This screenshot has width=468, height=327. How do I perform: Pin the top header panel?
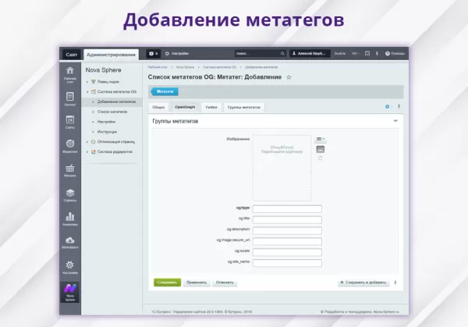(x=377, y=54)
